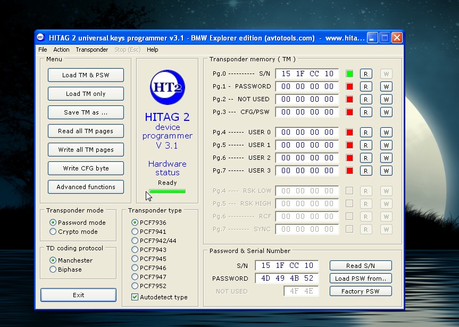Click the green hardware status progress bar
459x327 pixels.
tap(168, 191)
